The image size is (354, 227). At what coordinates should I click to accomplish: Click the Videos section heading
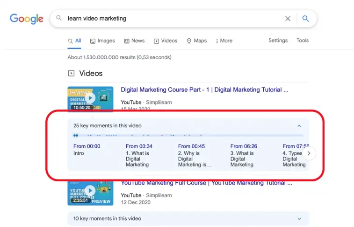(x=91, y=73)
